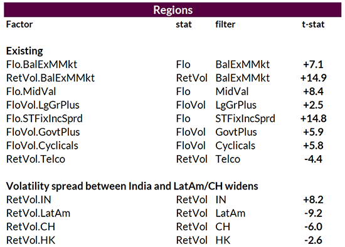Click the filter column header
The width and height of the screenshot is (345, 247).
[225, 24]
